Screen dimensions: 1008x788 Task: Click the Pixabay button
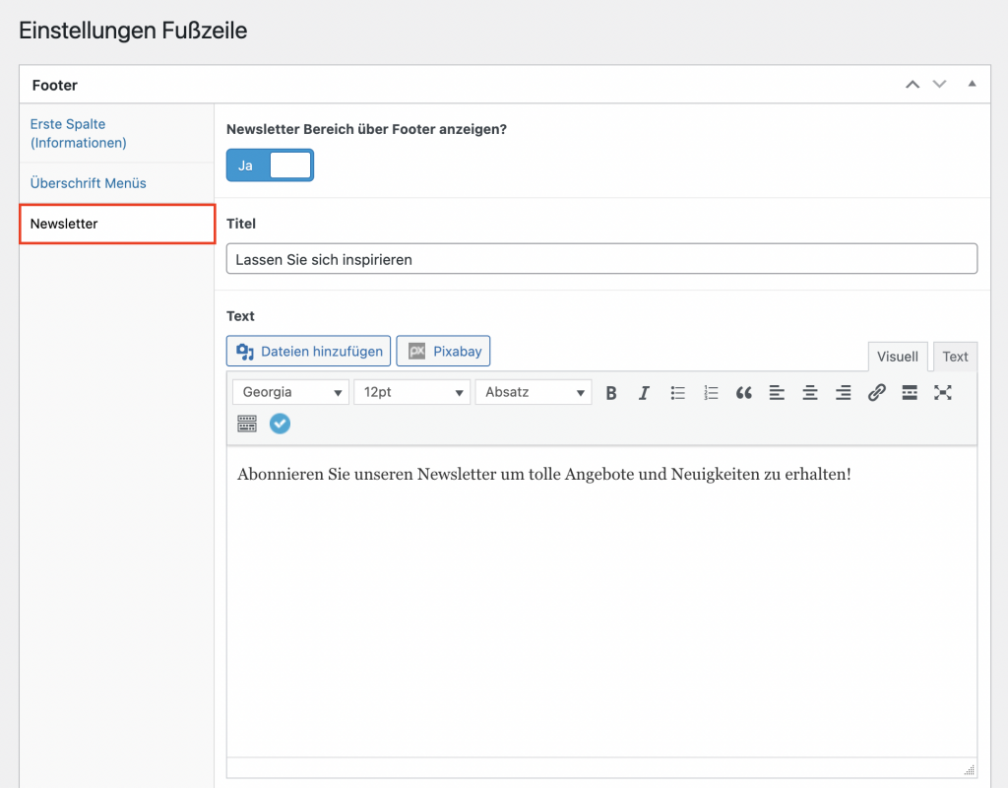(x=443, y=352)
